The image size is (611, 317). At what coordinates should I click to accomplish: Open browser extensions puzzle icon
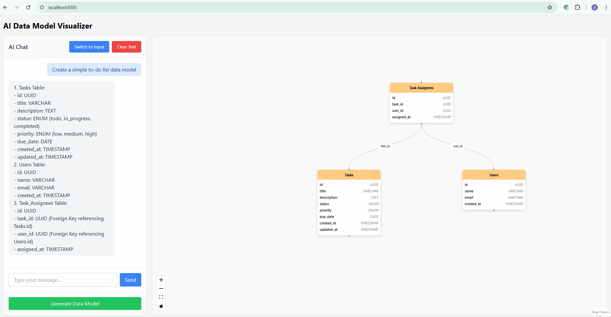577,7
